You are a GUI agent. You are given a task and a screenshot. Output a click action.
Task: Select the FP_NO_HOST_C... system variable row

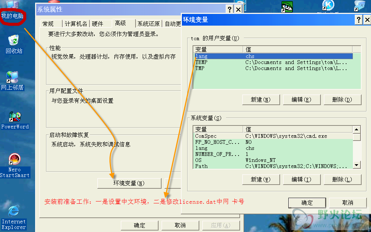273,142
